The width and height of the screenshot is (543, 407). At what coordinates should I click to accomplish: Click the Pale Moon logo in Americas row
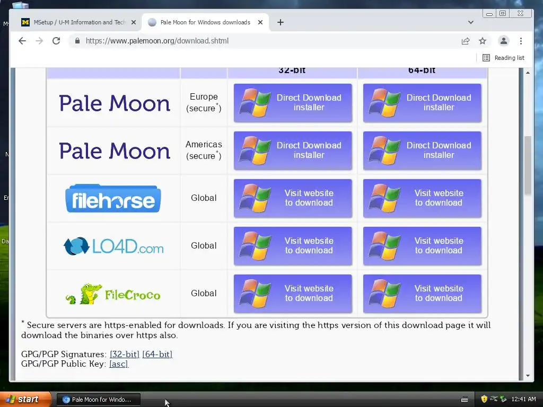click(115, 151)
